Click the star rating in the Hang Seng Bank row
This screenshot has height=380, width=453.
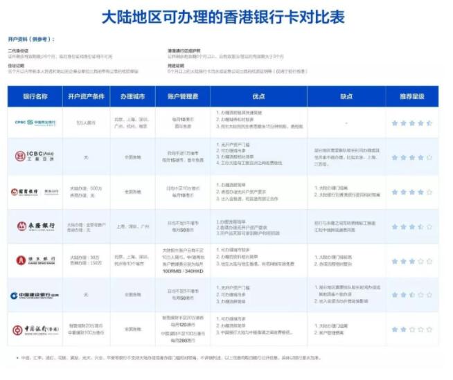click(411, 262)
